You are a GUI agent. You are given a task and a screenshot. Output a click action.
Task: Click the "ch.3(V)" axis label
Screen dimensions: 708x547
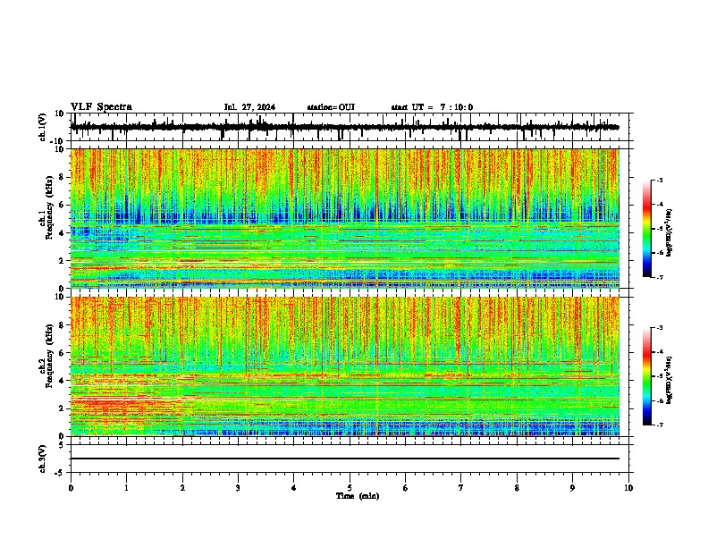tap(43, 459)
